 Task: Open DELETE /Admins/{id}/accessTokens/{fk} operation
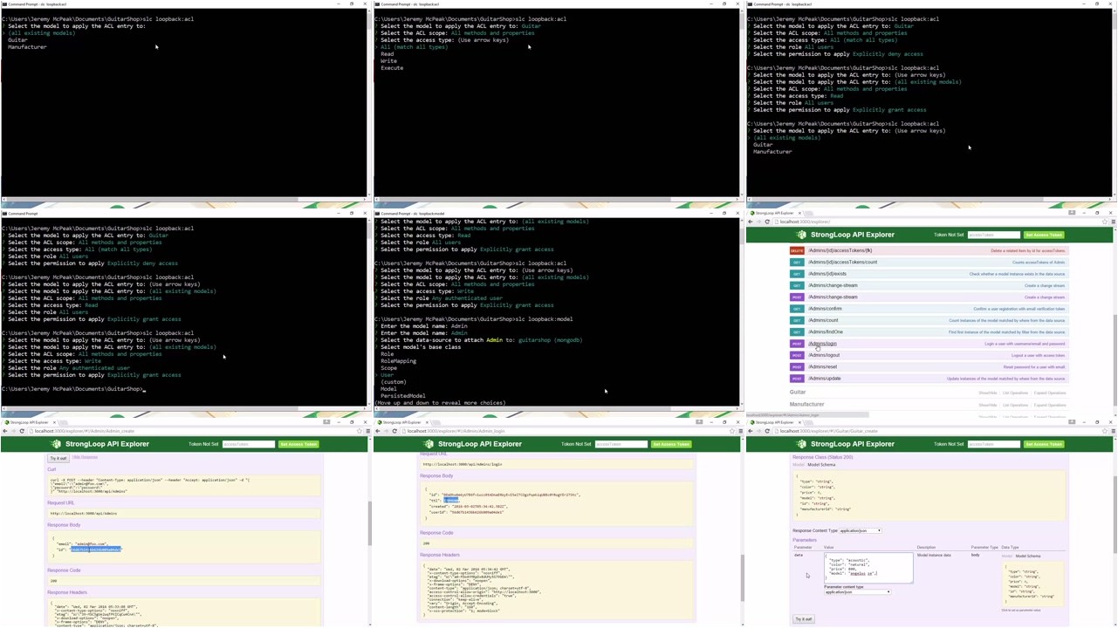pyautogui.click(x=840, y=250)
